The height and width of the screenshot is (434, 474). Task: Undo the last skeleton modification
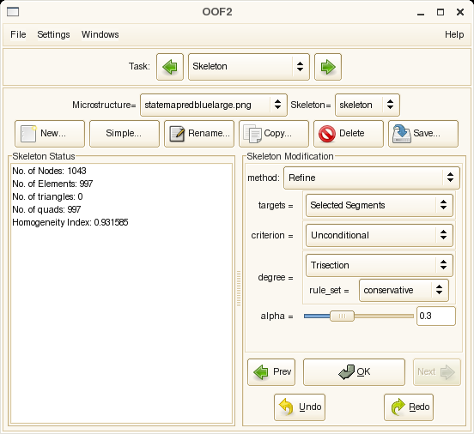tap(300, 407)
